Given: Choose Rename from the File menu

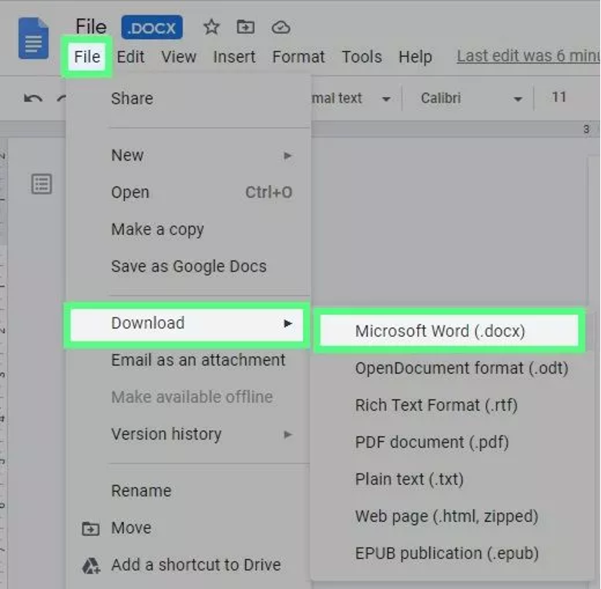Looking at the screenshot, I should tap(188, 491).
